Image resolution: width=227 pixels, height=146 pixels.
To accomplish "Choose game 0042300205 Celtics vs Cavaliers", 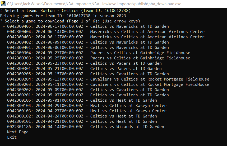I will (88, 74).
